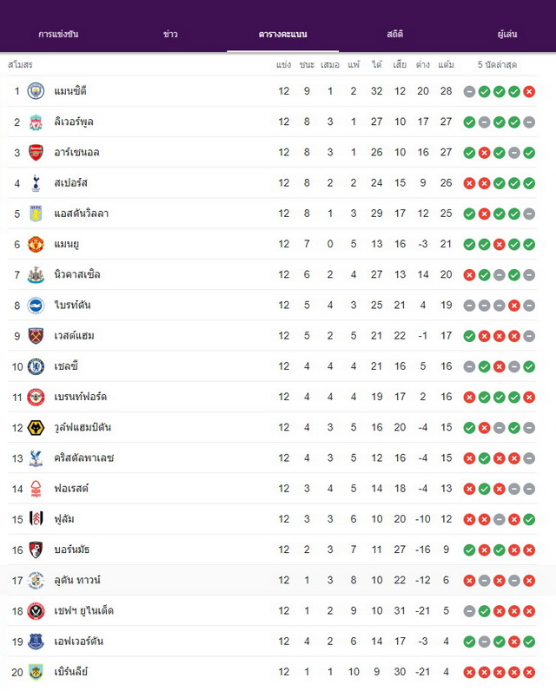Viewport: 556px width, 691px height.
Task: Open the ข่าว news tab
Action: point(170,35)
